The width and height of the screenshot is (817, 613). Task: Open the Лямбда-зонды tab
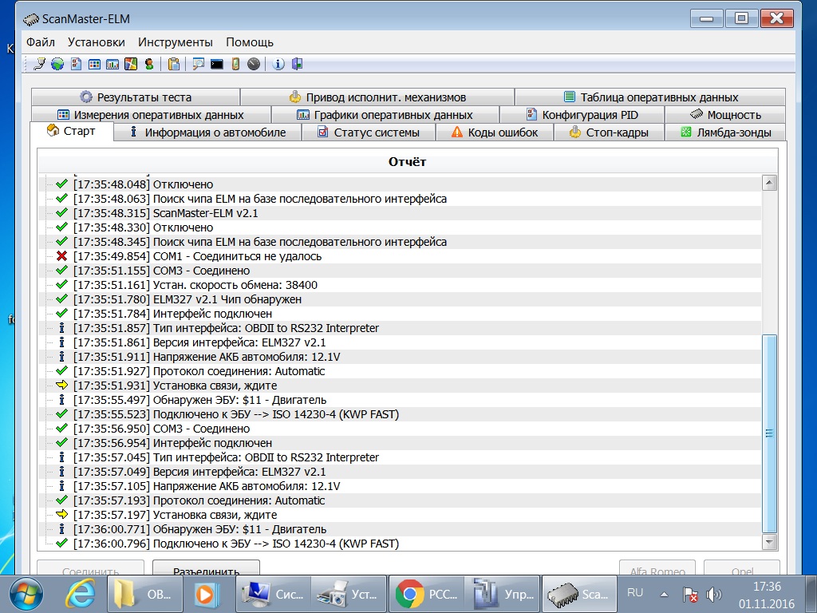[x=725, y=132]
